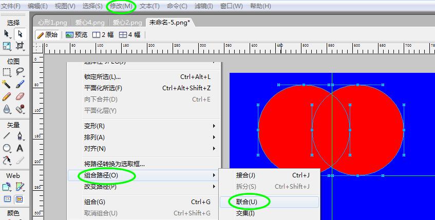Click the 4 幅 view button

pyautogui.click(x=129, y=35)
